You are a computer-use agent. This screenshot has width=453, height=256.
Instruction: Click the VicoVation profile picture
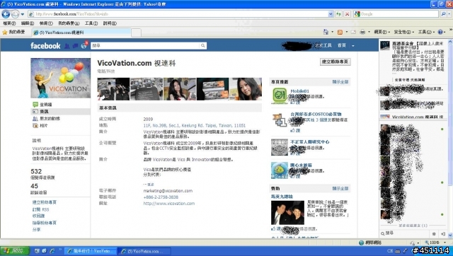click(61, 78)
